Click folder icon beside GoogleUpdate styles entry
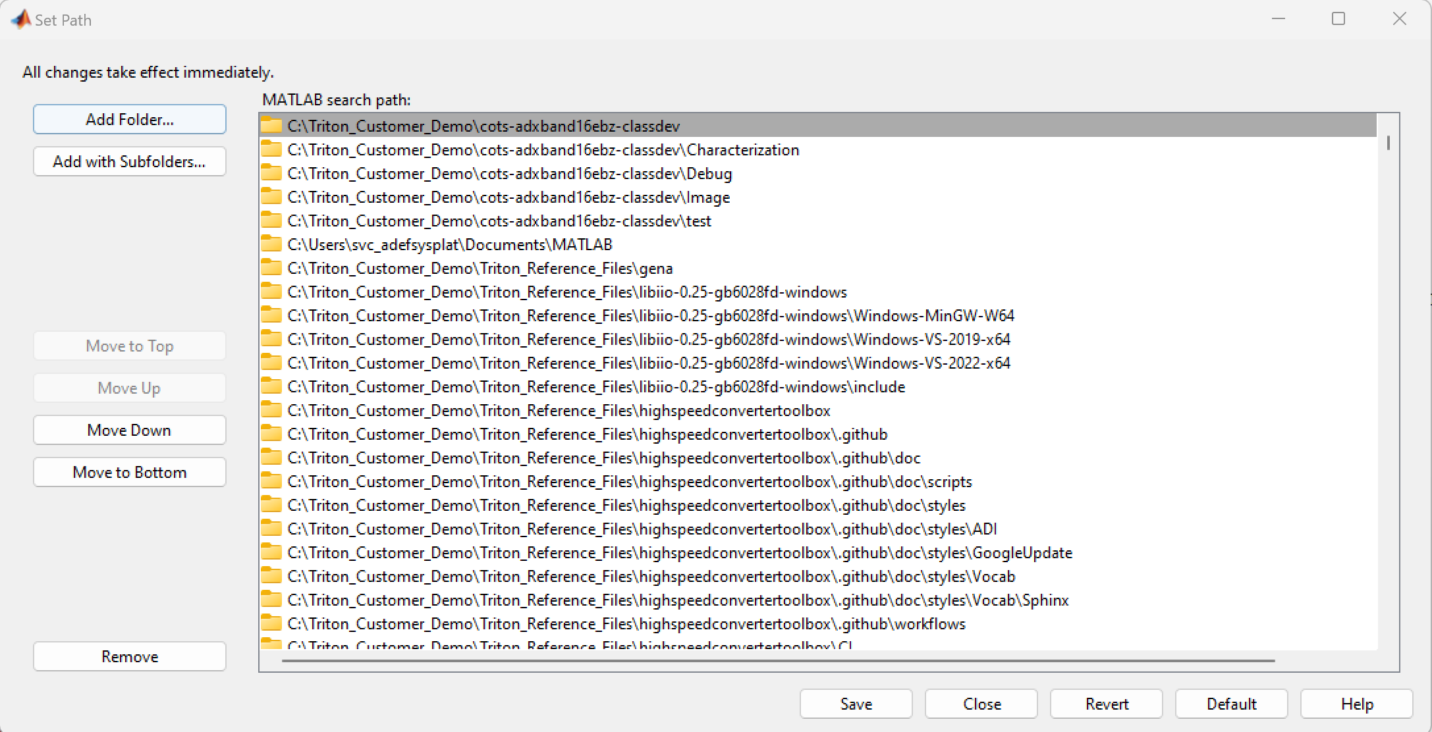Viewport: 1432px width, 732px height. click(271, 552)
